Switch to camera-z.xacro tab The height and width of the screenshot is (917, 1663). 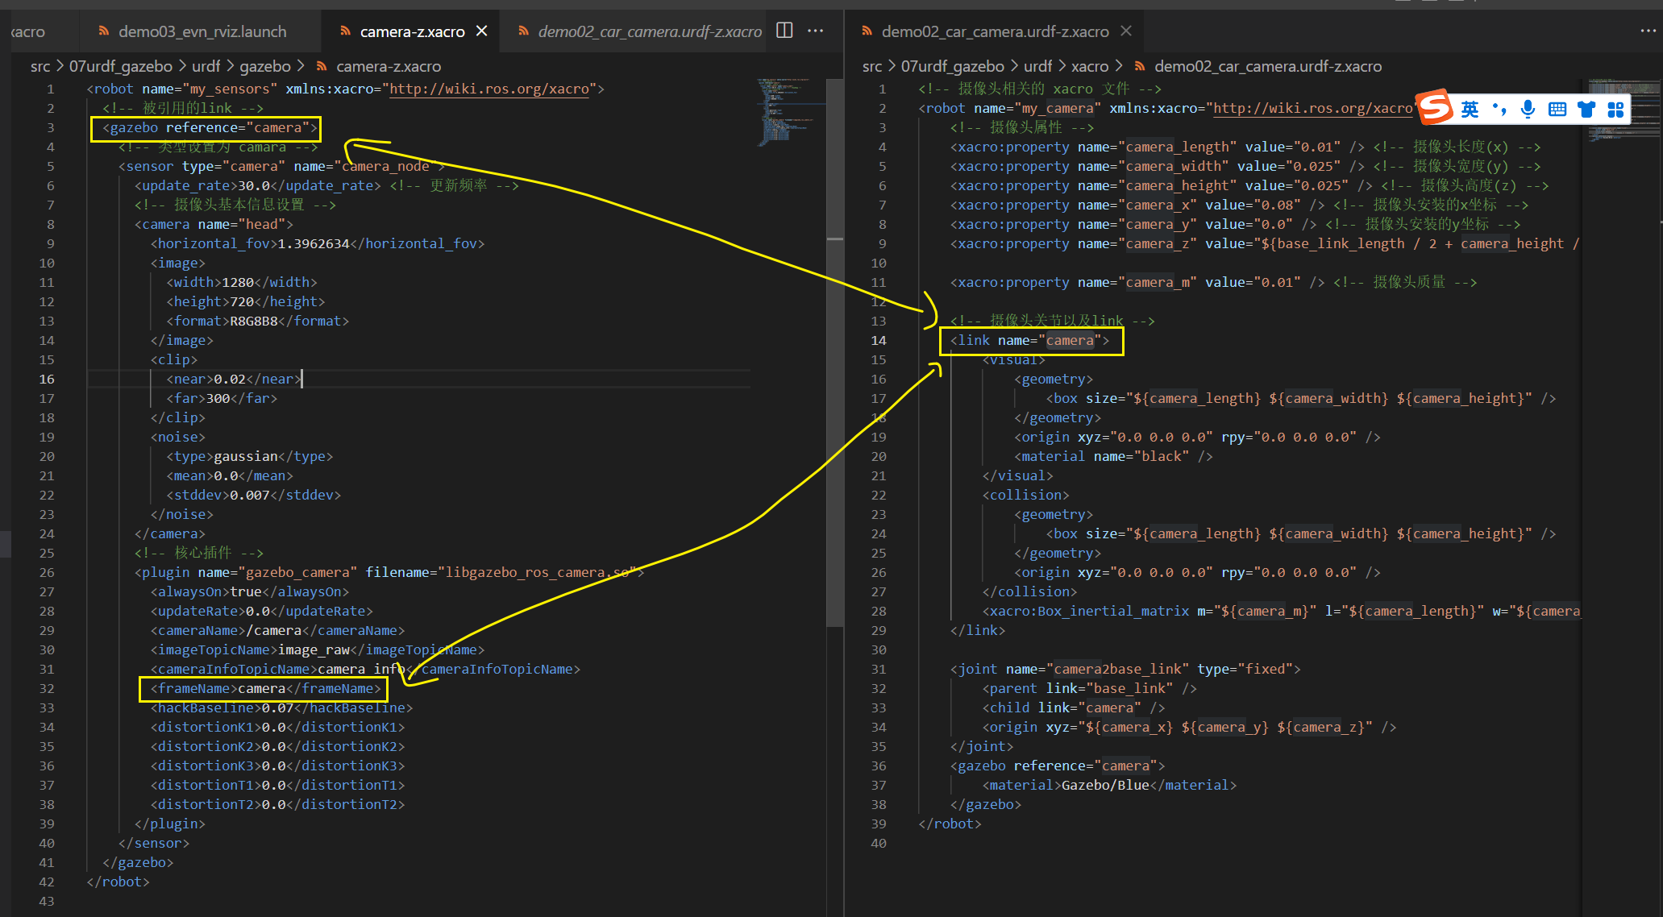(x=412, y=31)
